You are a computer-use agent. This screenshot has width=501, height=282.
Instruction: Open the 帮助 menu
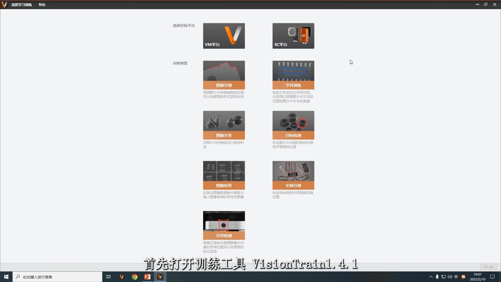tap(42, 5)
